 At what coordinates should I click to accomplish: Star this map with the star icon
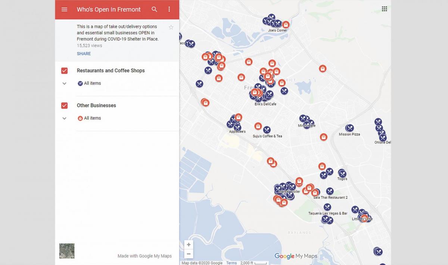[171, 27]
